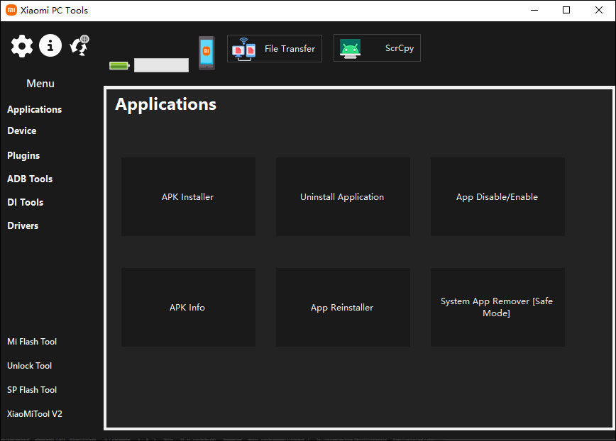The image size is (616, 441).
Task: Launch System App Remover [Safe Mode]
Action: [497, 307]
